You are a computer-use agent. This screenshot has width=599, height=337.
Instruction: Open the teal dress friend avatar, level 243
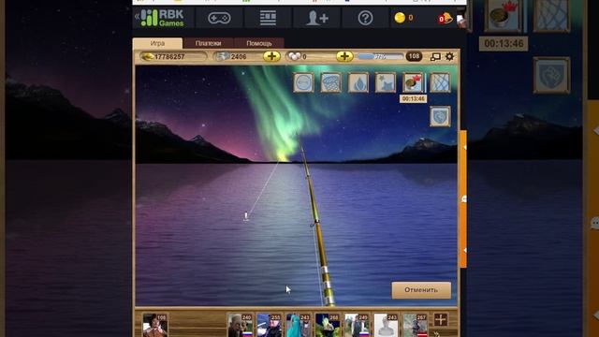tap(298, 325)
